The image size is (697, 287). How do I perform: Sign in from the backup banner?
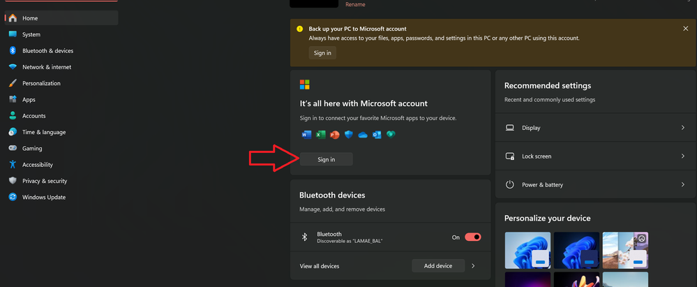322,53
